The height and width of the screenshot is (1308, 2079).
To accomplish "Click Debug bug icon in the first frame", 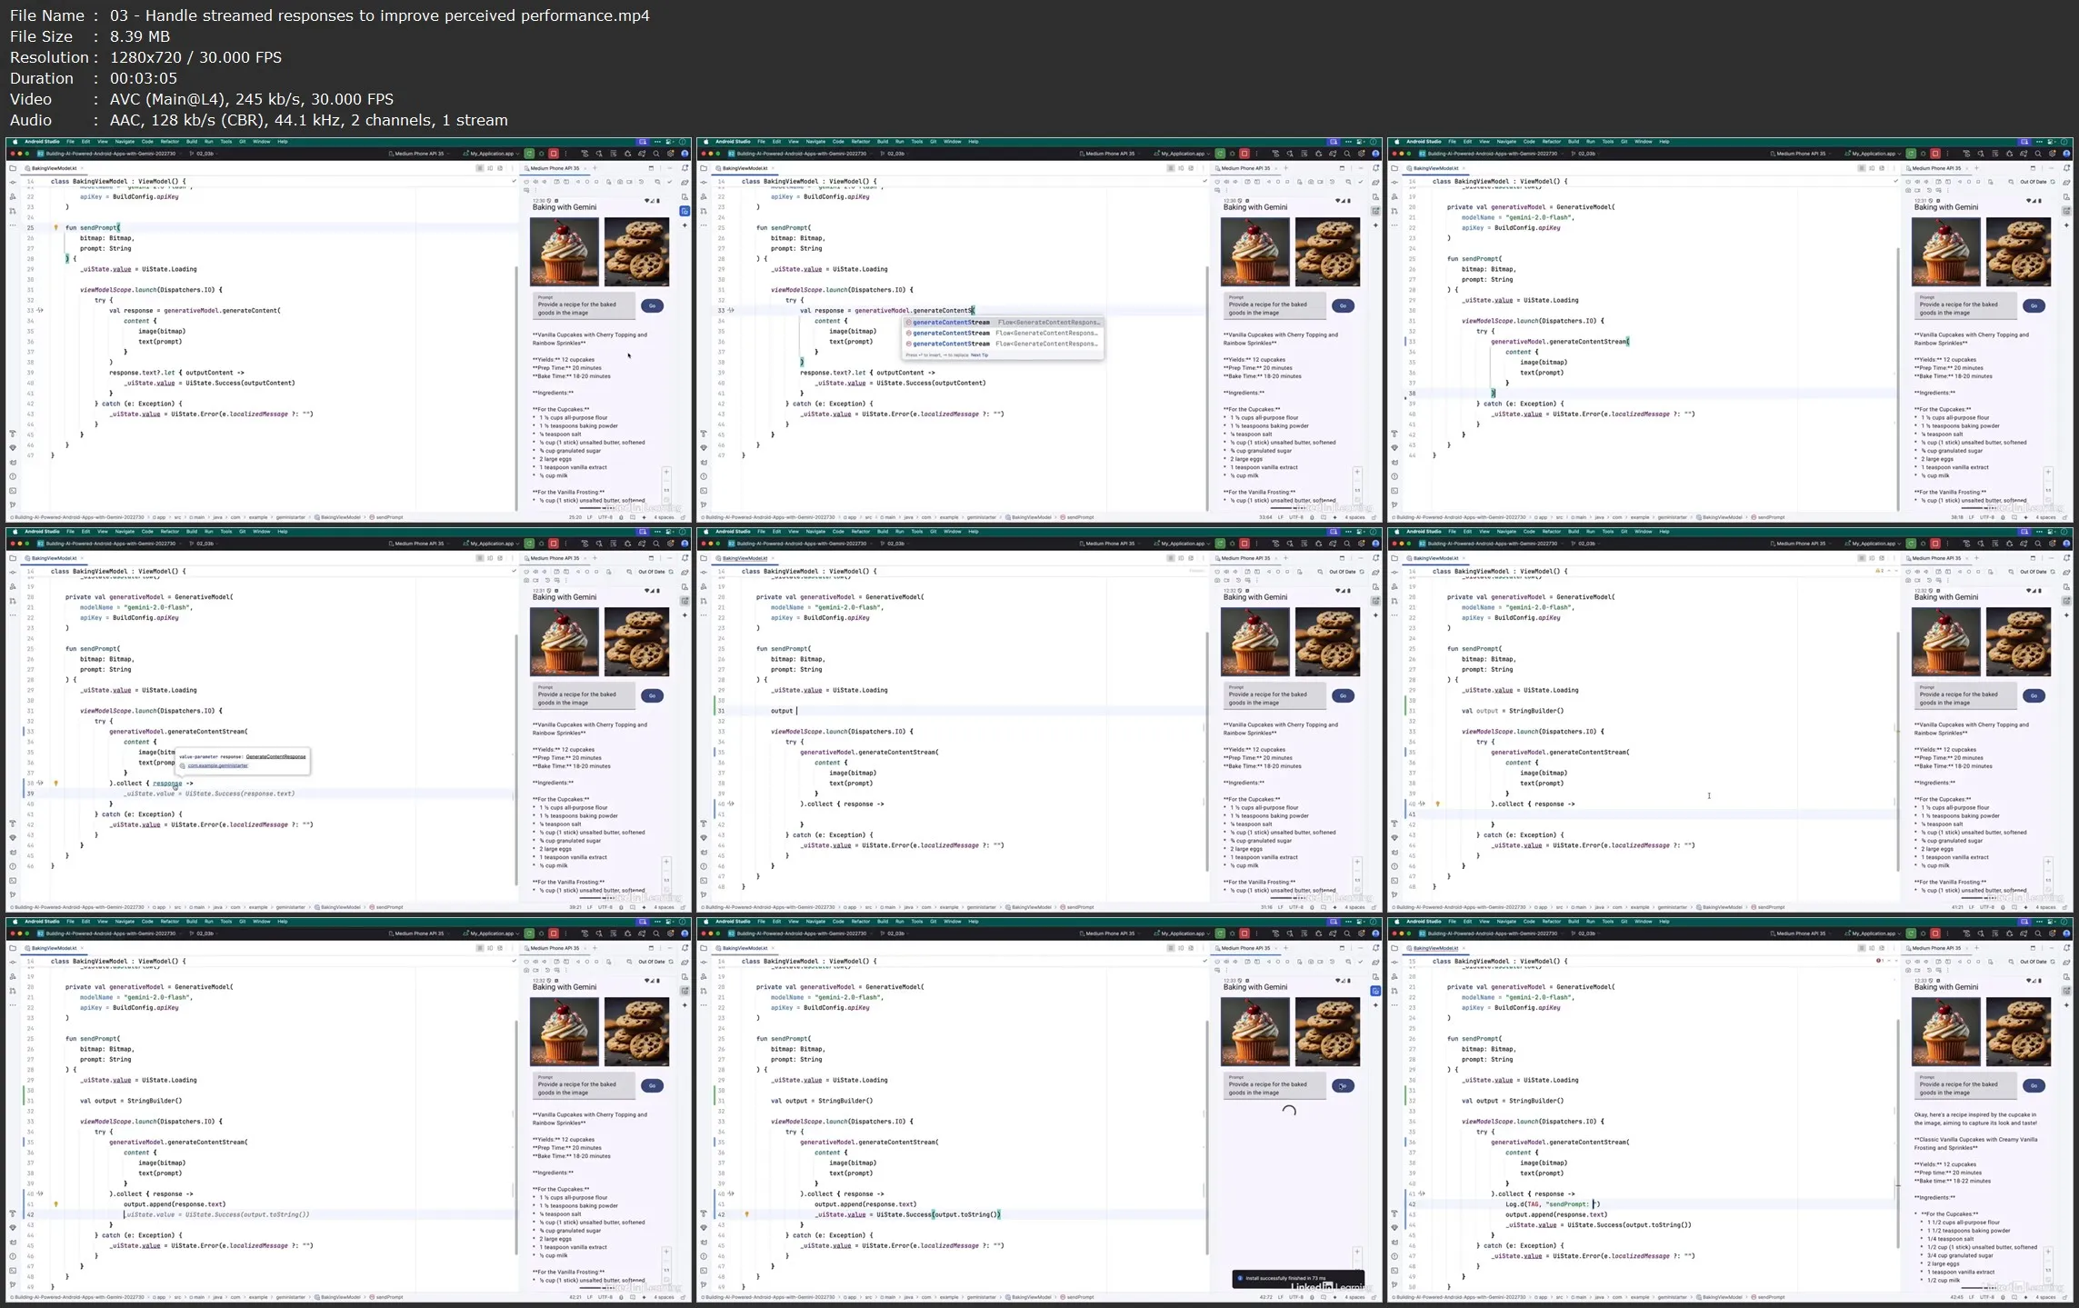I will (542, 154).
